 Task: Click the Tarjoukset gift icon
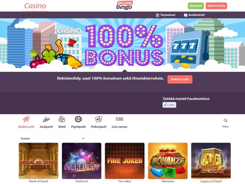coord(157,15)
